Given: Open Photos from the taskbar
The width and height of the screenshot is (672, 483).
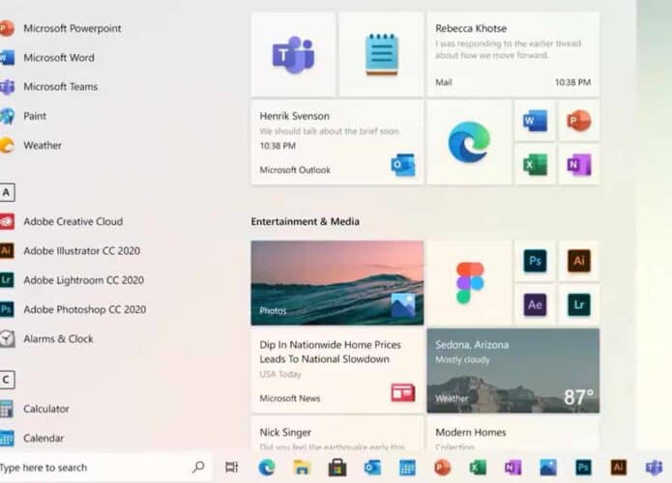Looking at the screenshot, I should [548, 468].
